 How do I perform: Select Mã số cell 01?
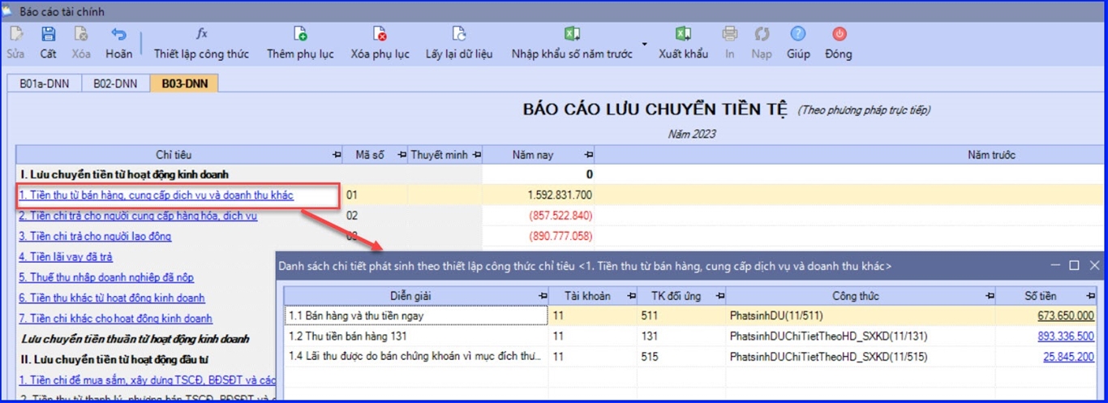[x=375, y=195]
